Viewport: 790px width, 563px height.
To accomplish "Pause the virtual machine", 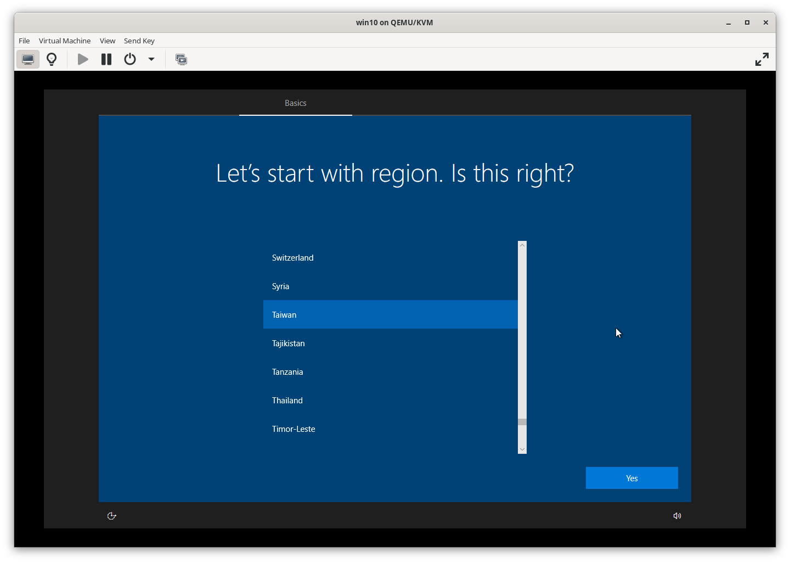I will (106, 59).
